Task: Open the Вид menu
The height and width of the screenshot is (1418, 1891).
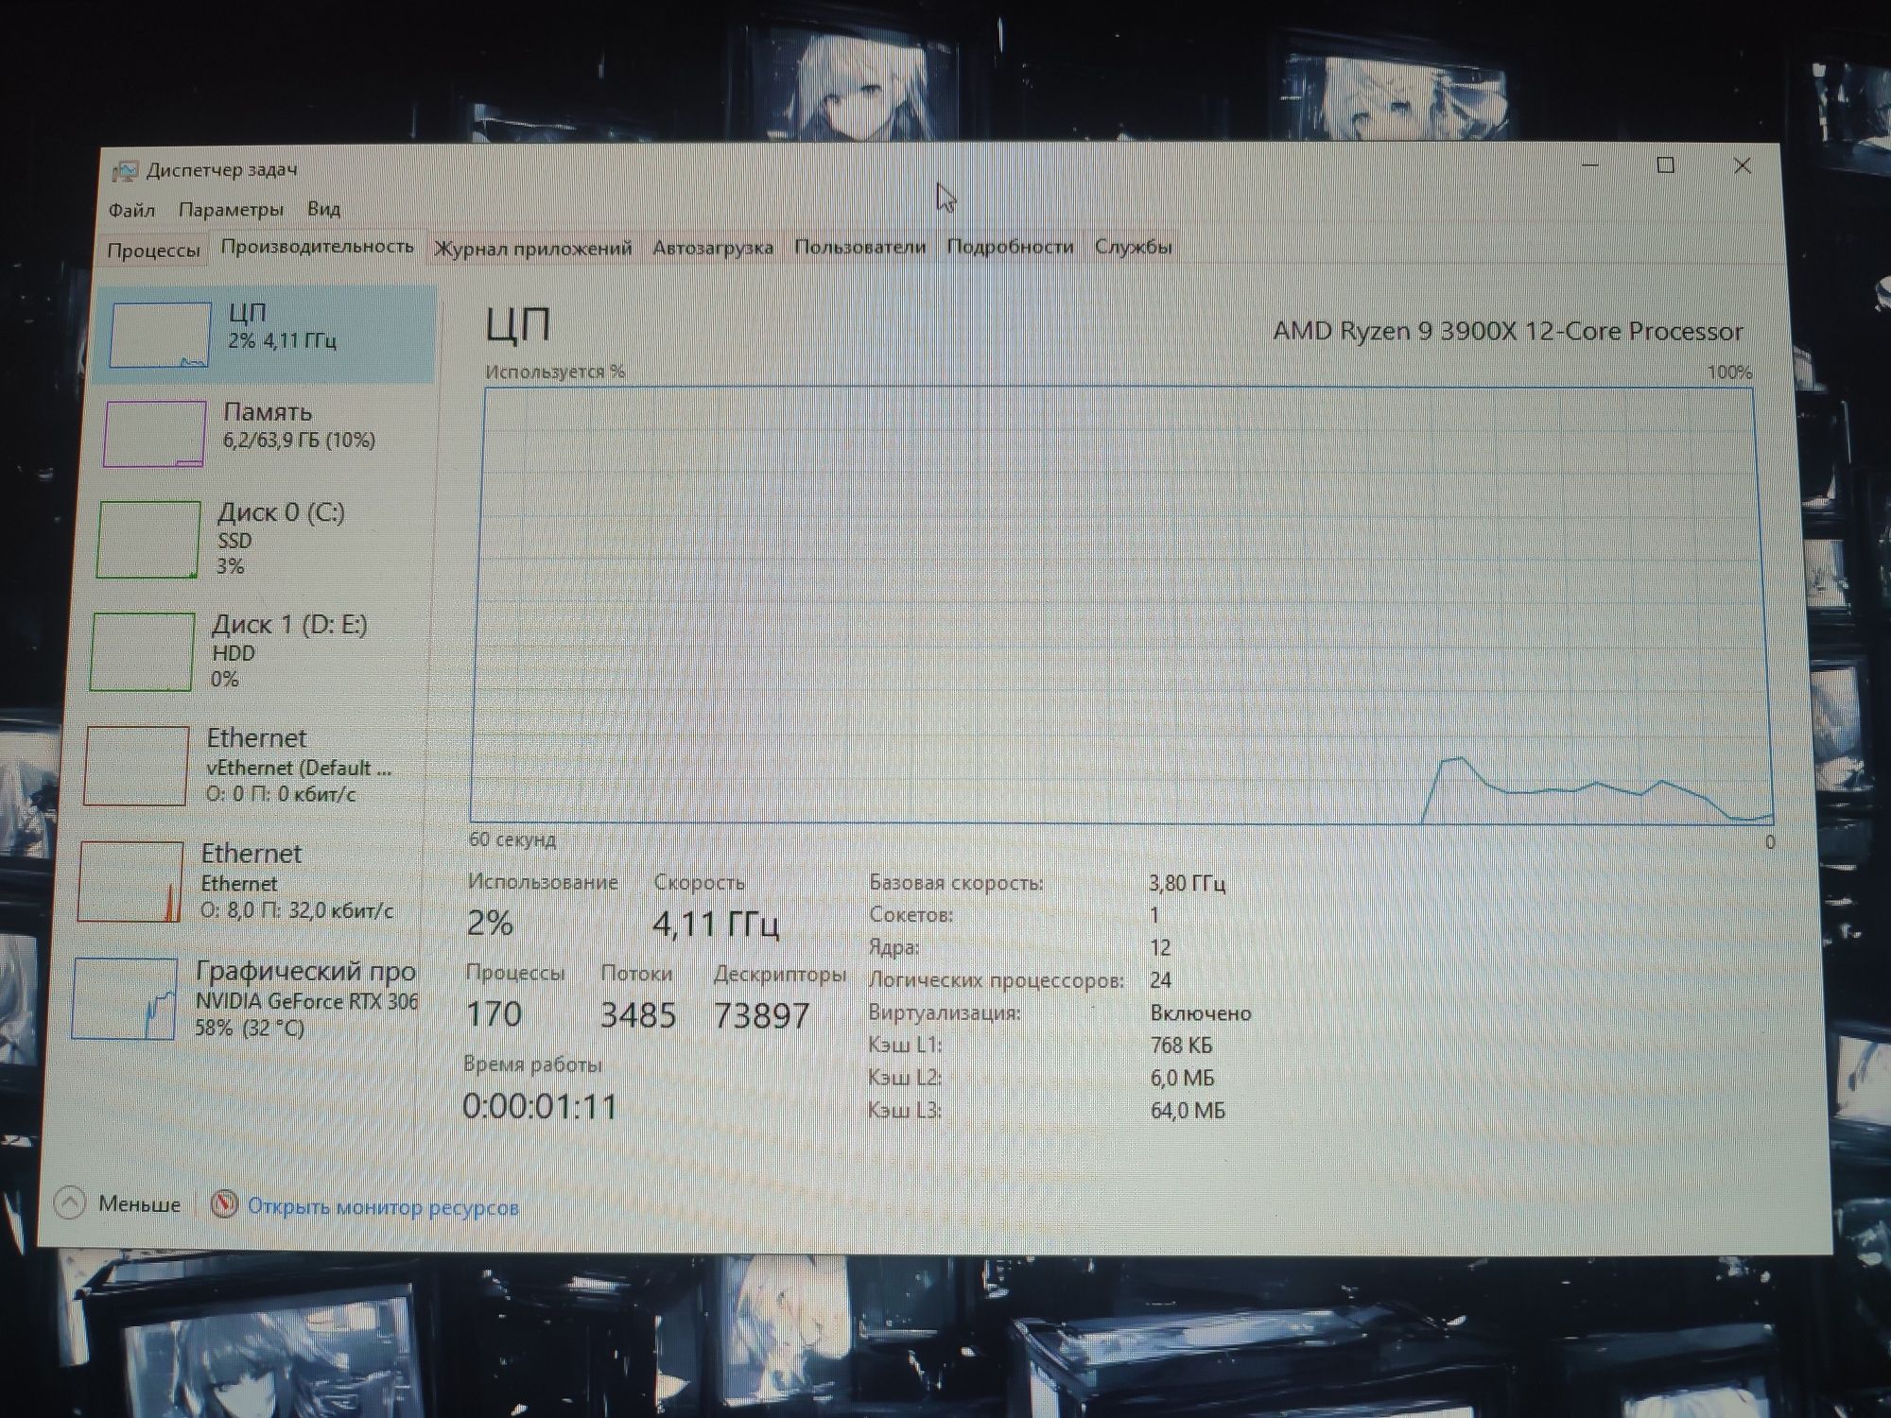Action: pos(323,208)
